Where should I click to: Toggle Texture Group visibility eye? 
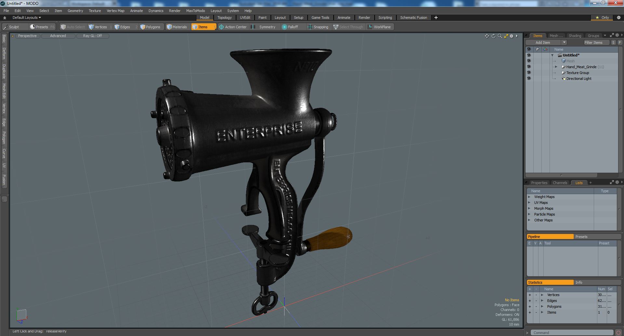pos(529,73)
